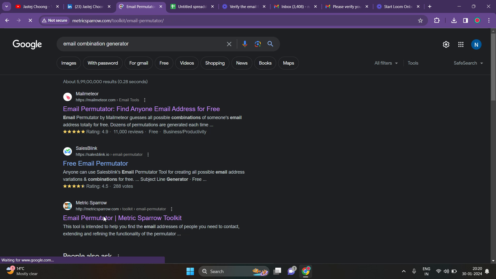Open the Chrome profile avatar

click(x=477, y=20)
